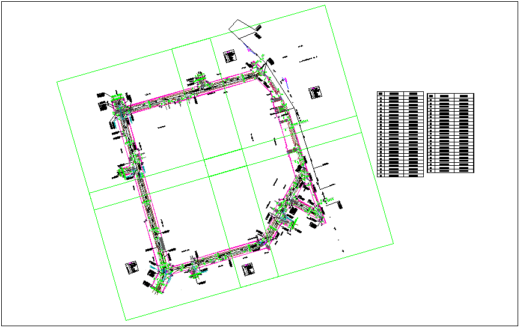This screenshot has width=520, height=328.
Task: Click the first data row of the left table
Action: (400, 99)
